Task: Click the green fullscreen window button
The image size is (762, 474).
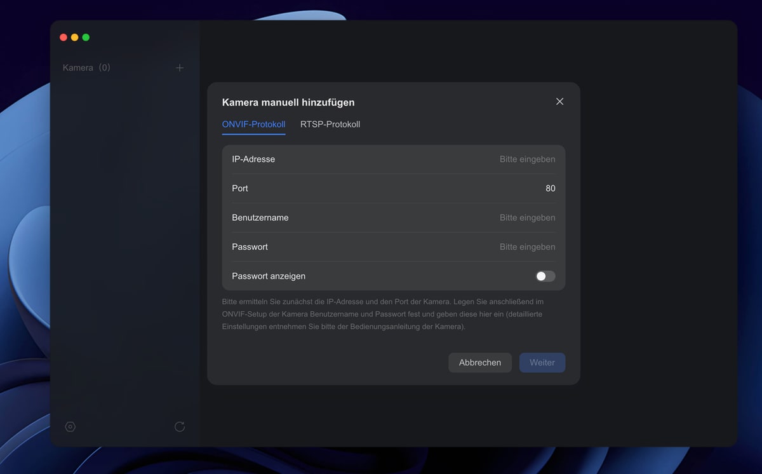Action: click(x=86, y=37)
